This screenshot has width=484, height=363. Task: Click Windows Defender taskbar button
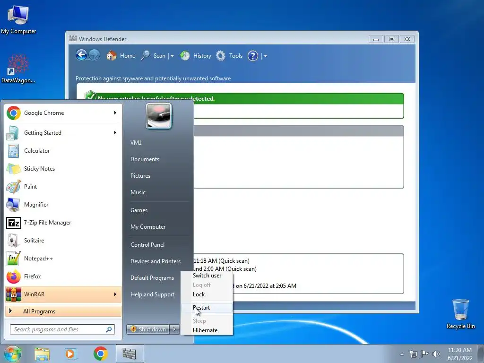pyautogui.click(x=130, y=354)
